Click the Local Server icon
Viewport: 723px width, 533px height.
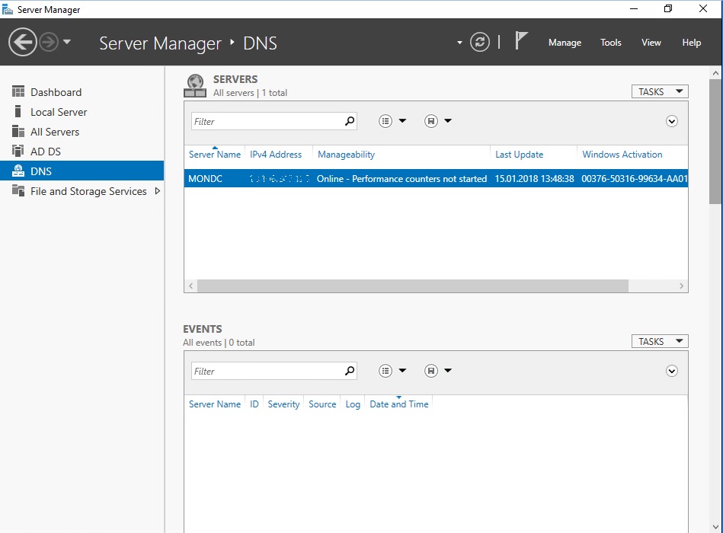pyautogui.click(x=18, y=111)
